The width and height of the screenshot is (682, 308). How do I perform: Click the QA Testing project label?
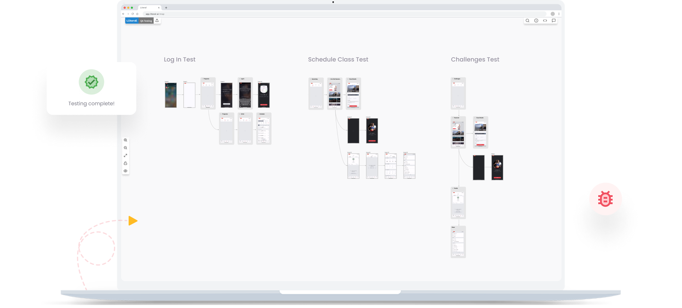click(x=146, y=21)
